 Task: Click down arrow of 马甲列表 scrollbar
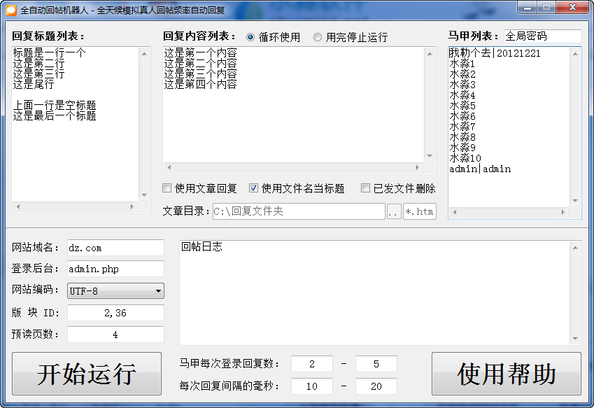tap(575, 201)
